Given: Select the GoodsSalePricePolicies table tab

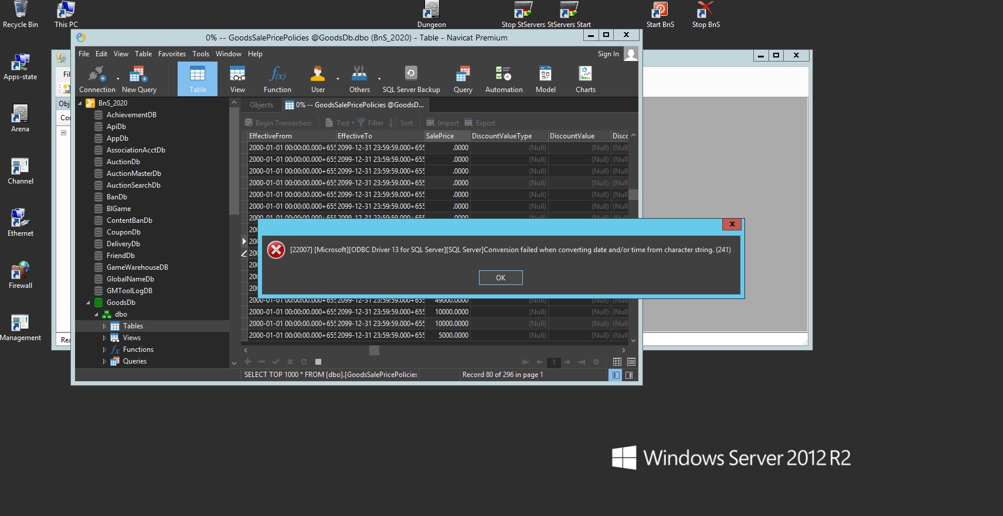Looking at the screenshot, I should pyautogui.click(x=355, y=105).
